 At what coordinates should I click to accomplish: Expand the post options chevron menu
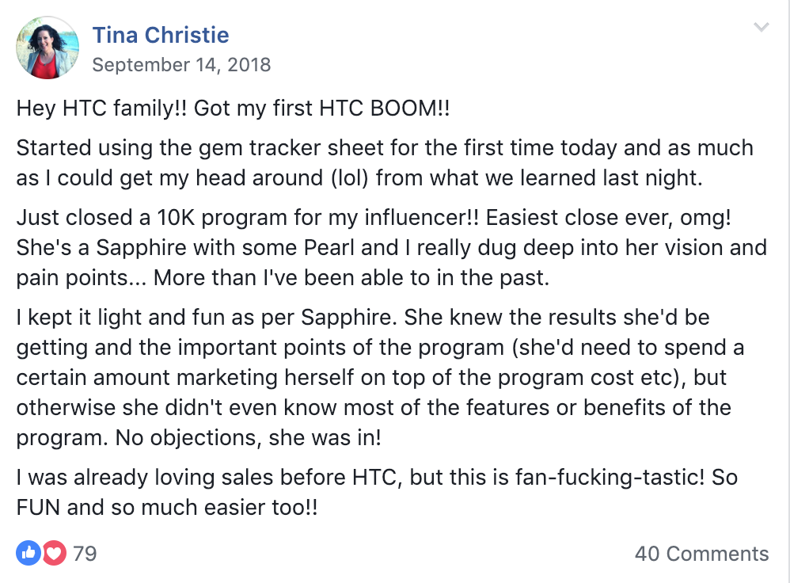tap(761, 26)
